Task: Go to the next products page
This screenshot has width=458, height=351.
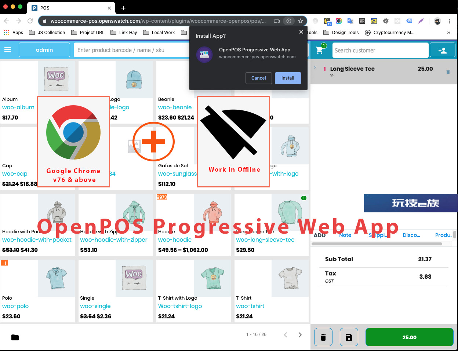Action: (x=300, y=334)
